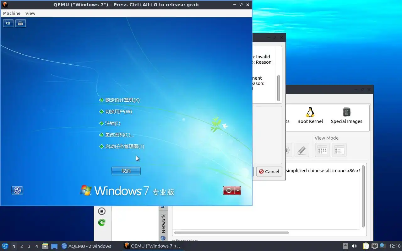
Task: Click the green arrow beside change password (C)
Action: click(x=101, y=135)
